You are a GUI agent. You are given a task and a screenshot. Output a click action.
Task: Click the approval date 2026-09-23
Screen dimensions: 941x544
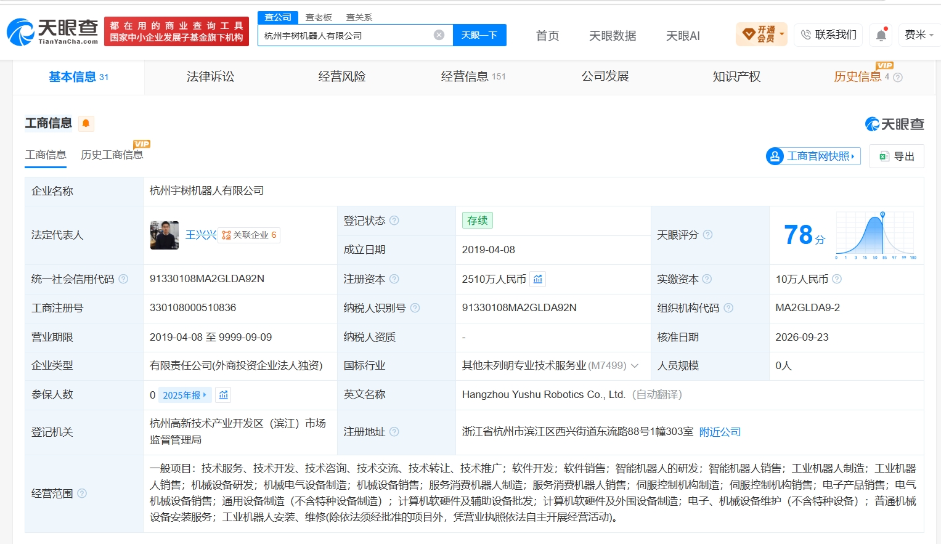802,337
